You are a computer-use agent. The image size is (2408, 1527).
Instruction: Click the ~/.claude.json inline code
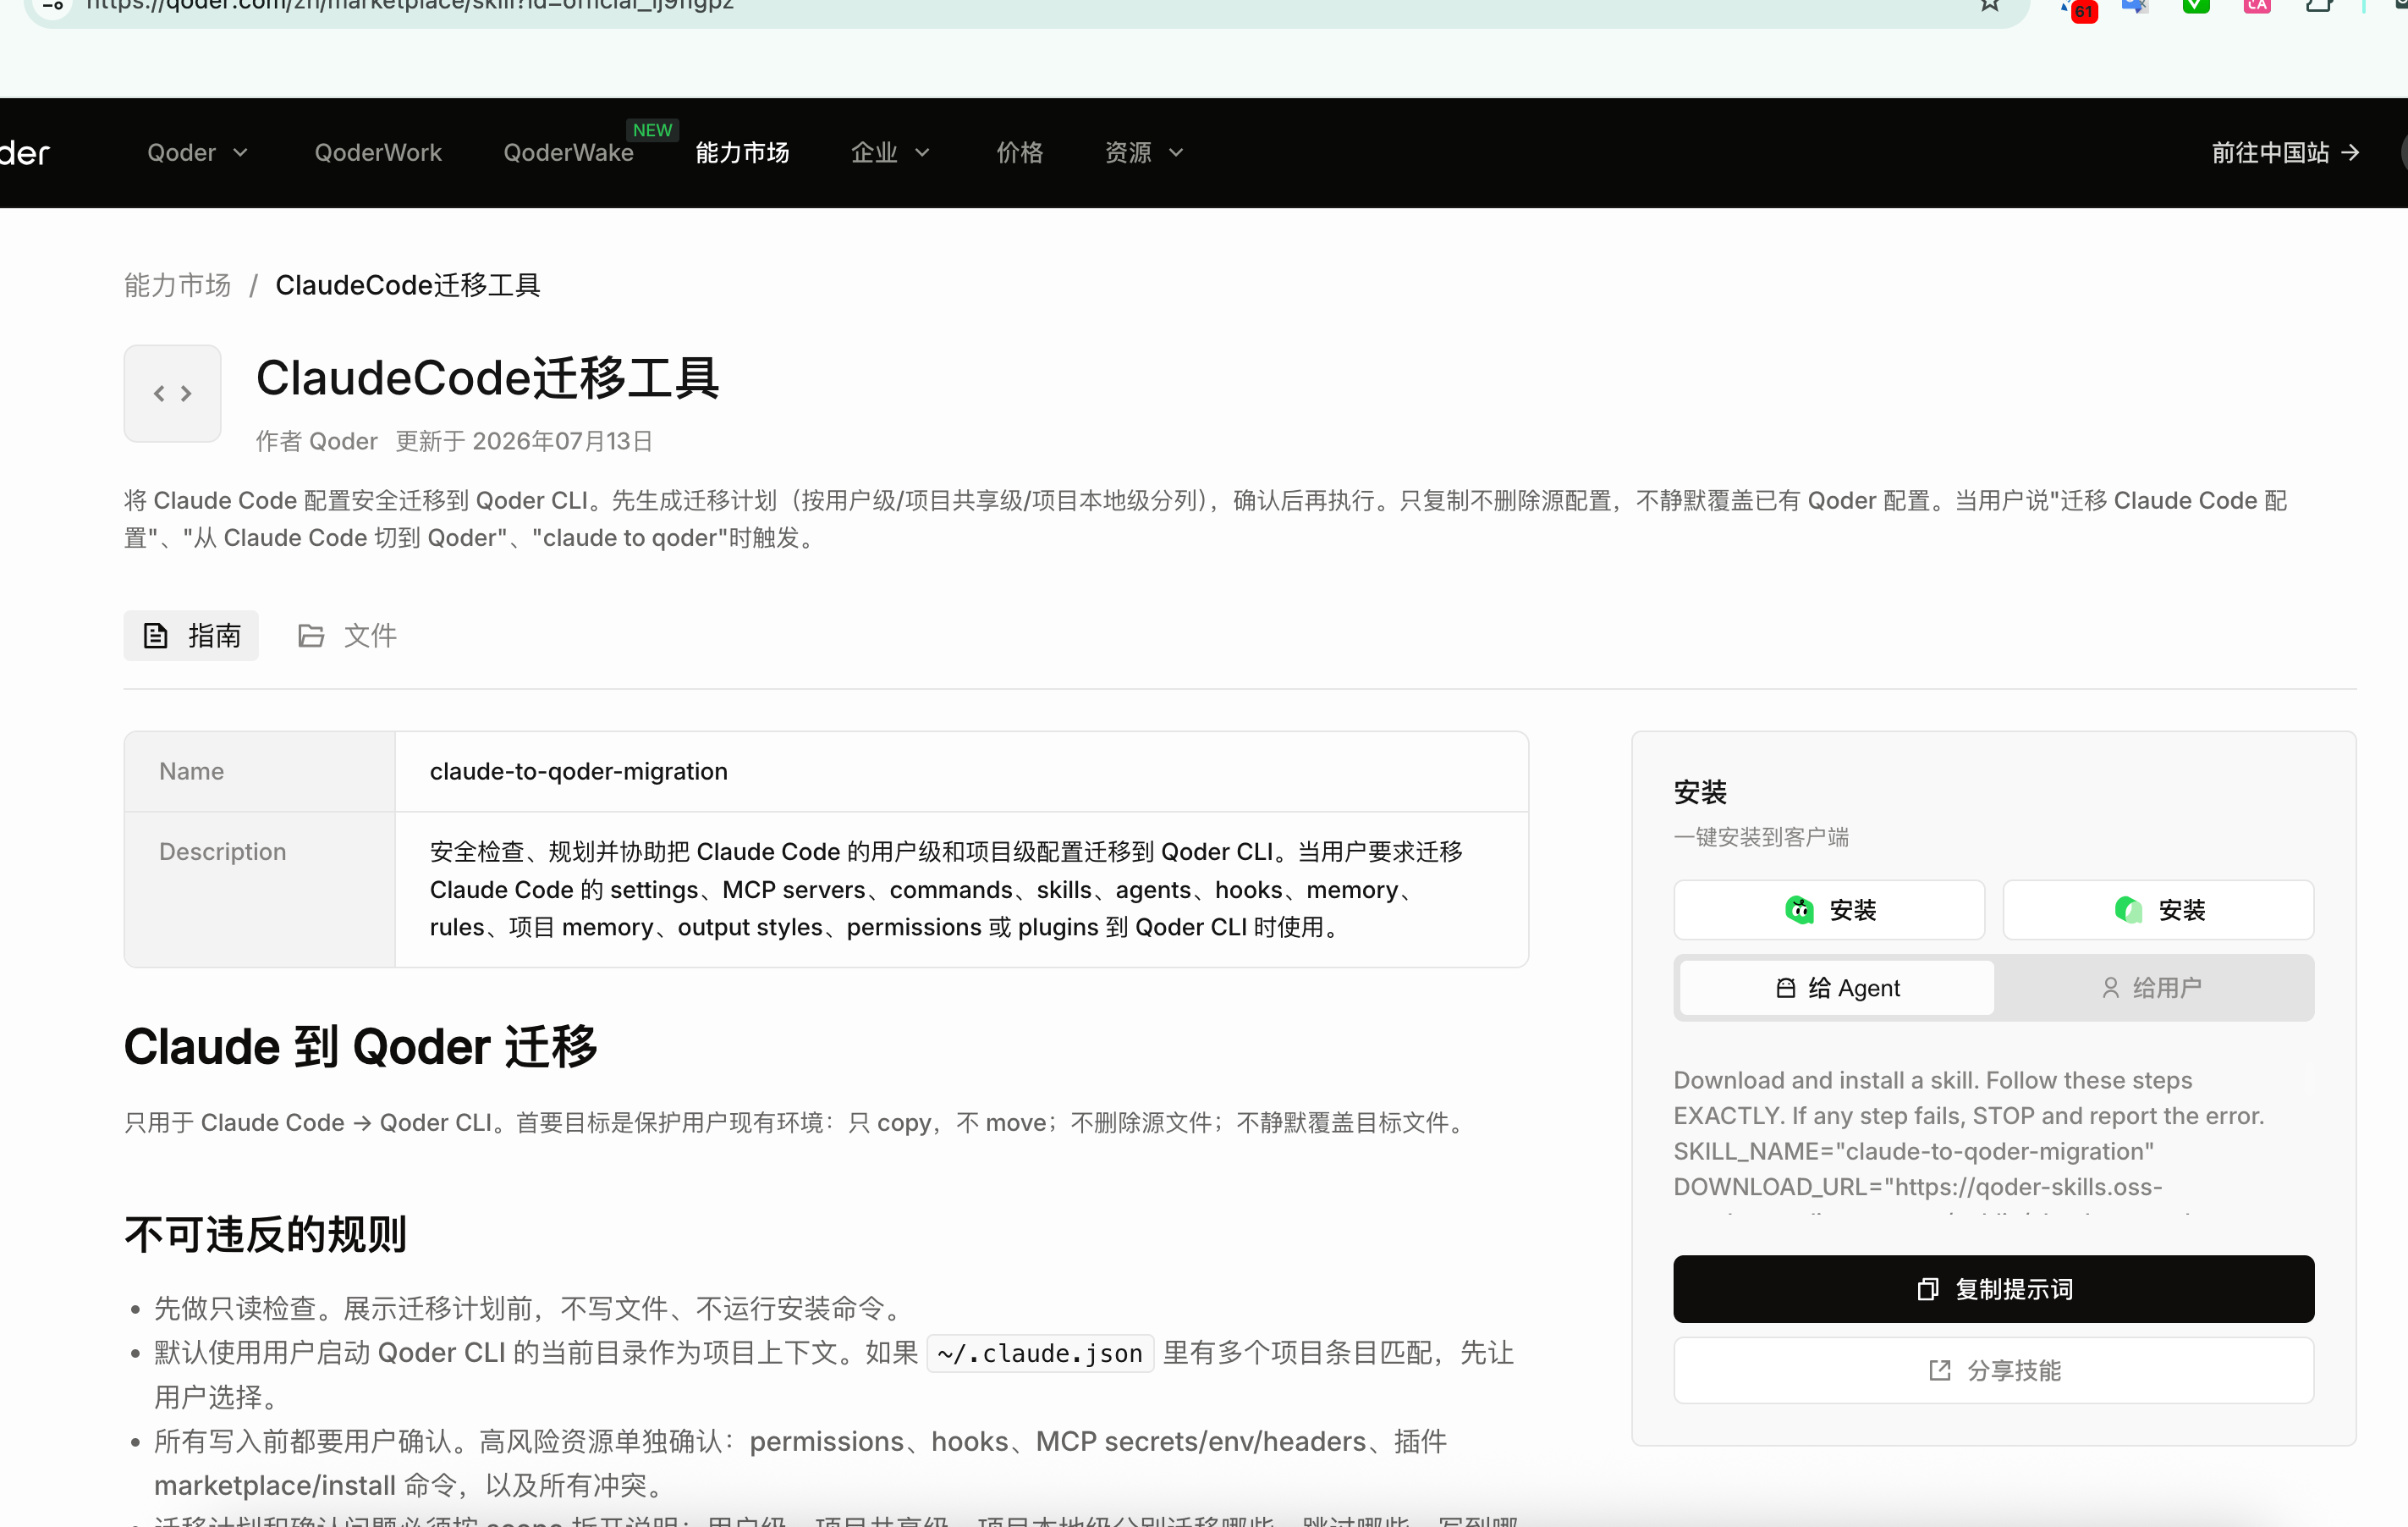[x=1040, y=1353]
